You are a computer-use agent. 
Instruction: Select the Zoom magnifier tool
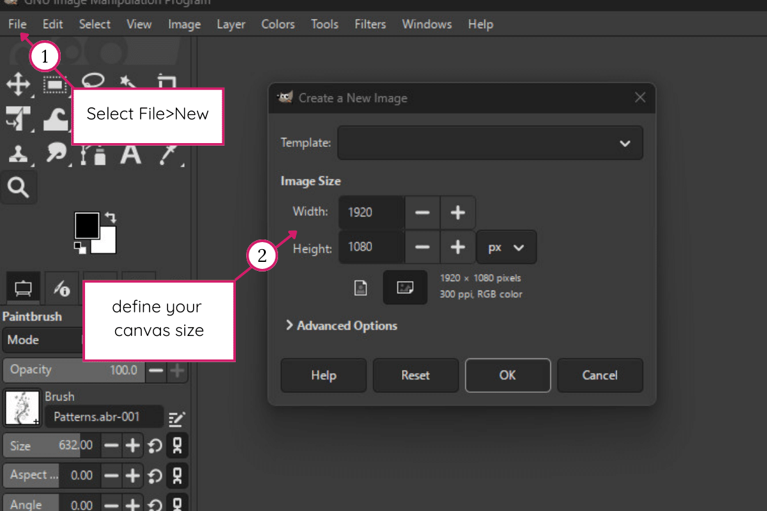(18, 187)
